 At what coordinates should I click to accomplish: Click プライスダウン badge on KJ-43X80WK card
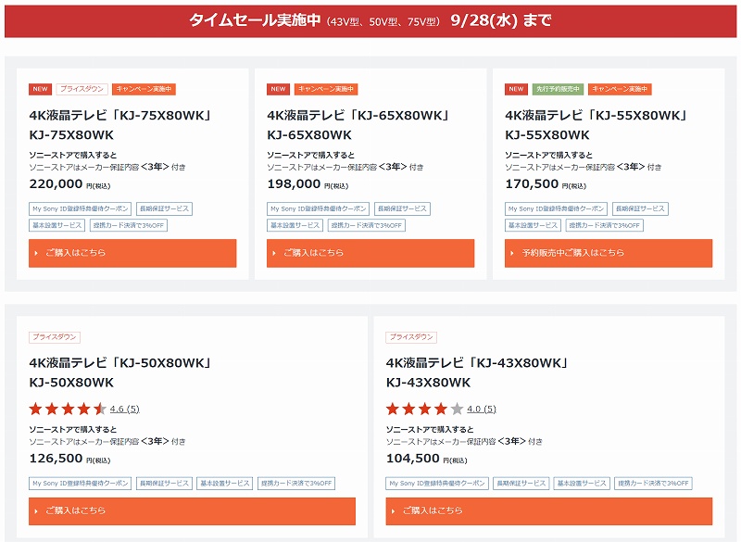[x=411, y=337]
